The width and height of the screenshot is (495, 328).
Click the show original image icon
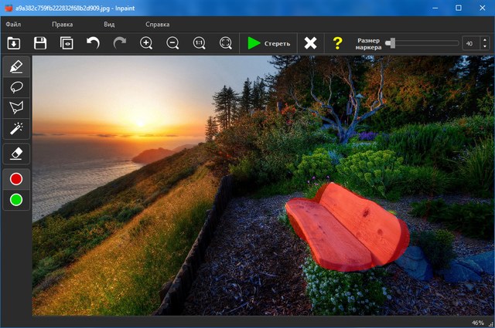(x=67, y=43)
